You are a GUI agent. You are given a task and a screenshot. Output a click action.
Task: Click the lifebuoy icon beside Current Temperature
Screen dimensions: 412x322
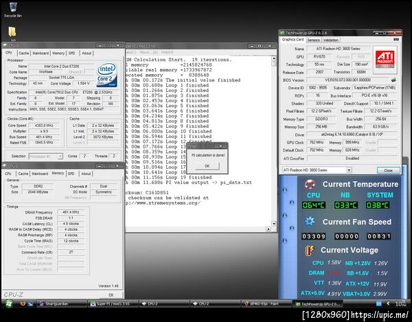click(x=310, y=185)
